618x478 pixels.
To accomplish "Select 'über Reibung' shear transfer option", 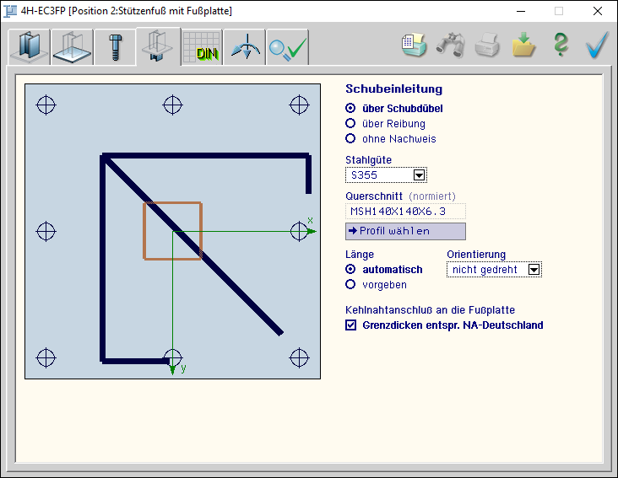I will [x=351, y=124].
